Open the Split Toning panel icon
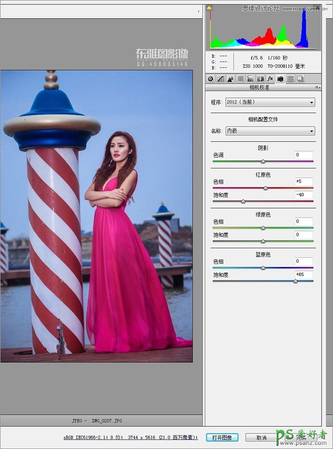Viewport: 333px width, 449px height. (250, 79)
